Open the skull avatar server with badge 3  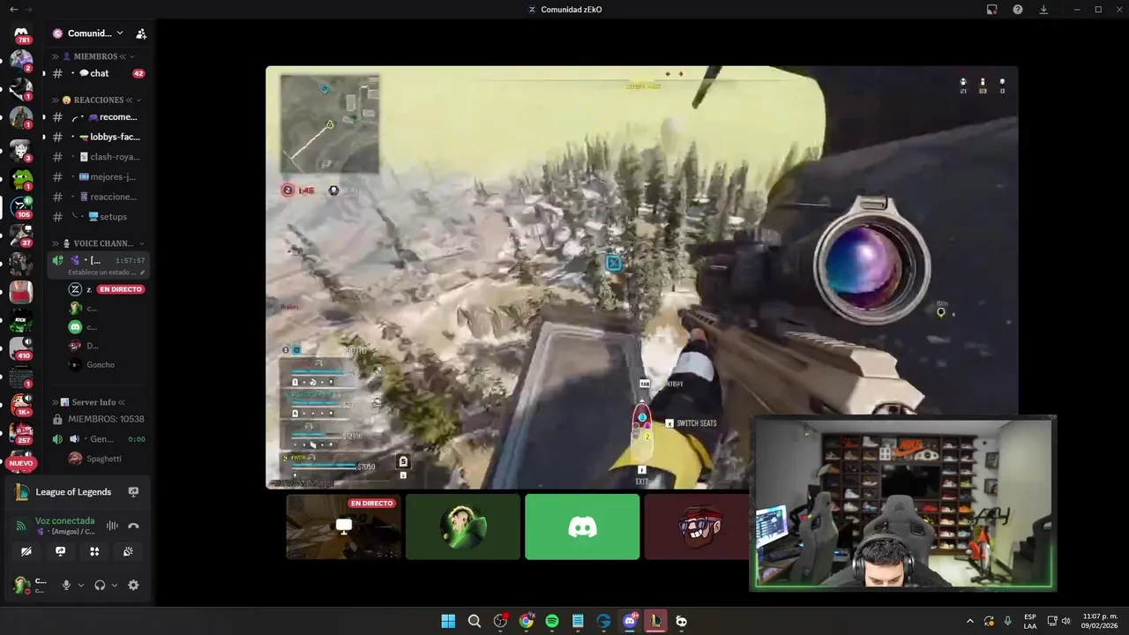[x=21, y=150]
